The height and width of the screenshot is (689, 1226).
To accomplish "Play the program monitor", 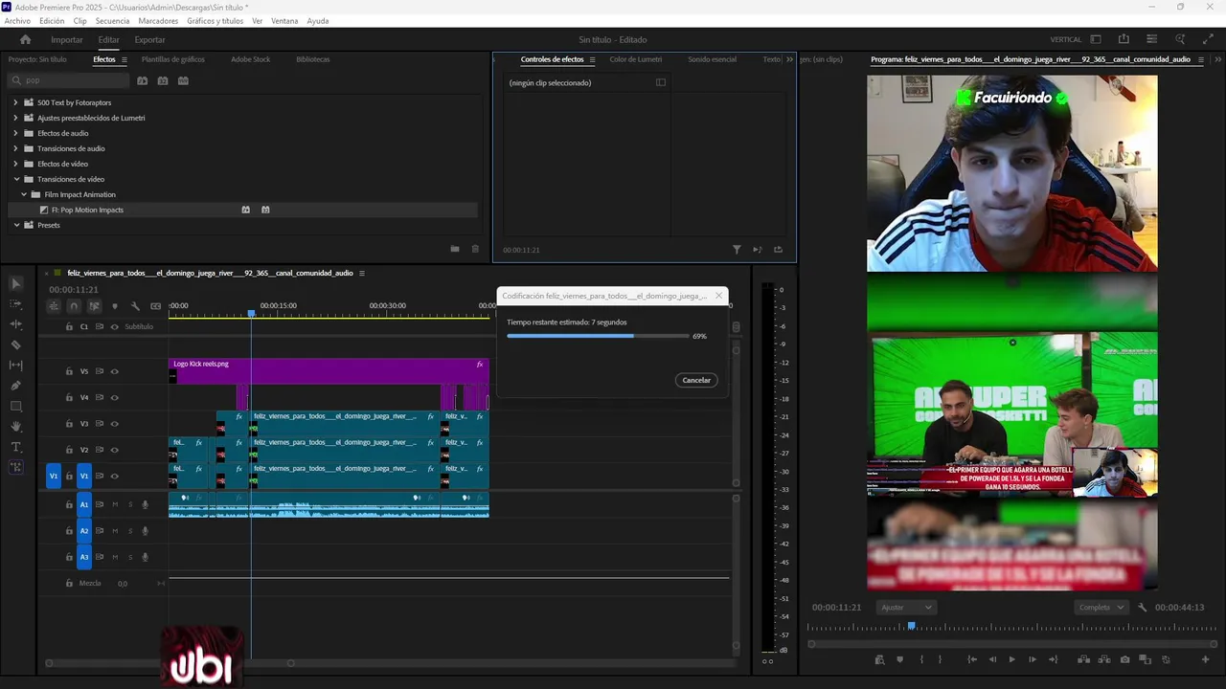I will (1011, 659).
